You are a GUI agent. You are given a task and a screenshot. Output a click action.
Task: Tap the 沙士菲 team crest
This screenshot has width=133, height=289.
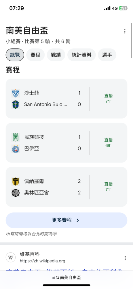[x=16, y=93]
